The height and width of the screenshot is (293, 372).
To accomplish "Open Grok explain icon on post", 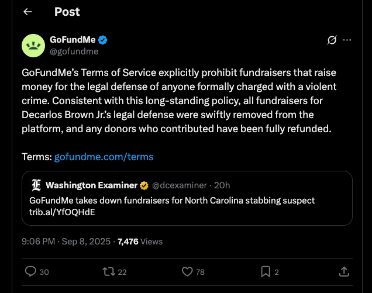I will pyautogui.click(x=332, y=40).
